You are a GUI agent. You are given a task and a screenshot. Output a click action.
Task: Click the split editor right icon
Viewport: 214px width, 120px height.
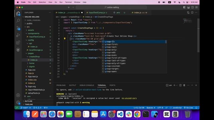tap(192, 13)
